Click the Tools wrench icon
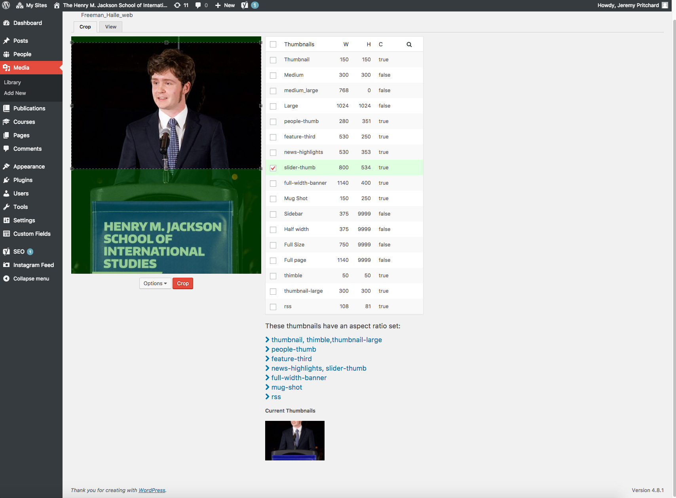This screenshot has height=498, width=676. (6, 207)
